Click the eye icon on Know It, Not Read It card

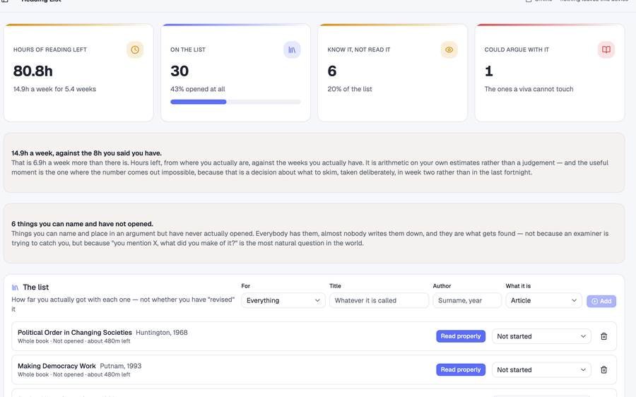(449, 50)
